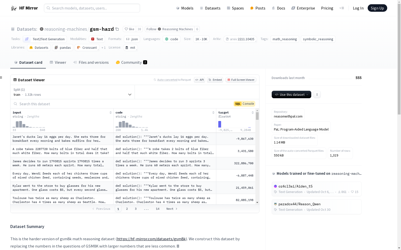Expand the +1 more libraries
The height and width of the screenshot is (250, 401).
point(104,47)
